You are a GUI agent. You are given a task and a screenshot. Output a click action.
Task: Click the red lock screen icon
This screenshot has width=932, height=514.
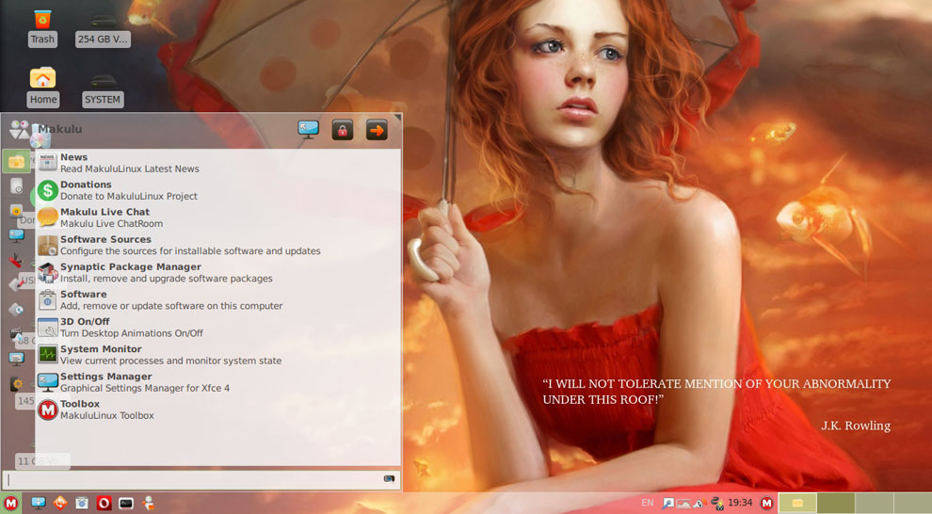tap(343, 130)
